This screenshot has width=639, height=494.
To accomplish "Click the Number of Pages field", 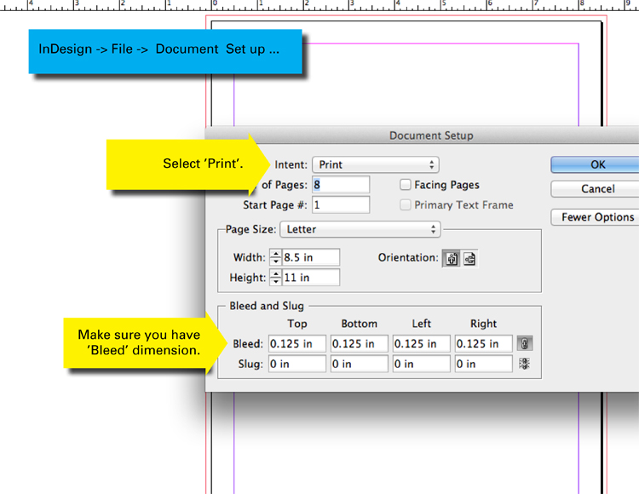I will click(x=341, y=185).
